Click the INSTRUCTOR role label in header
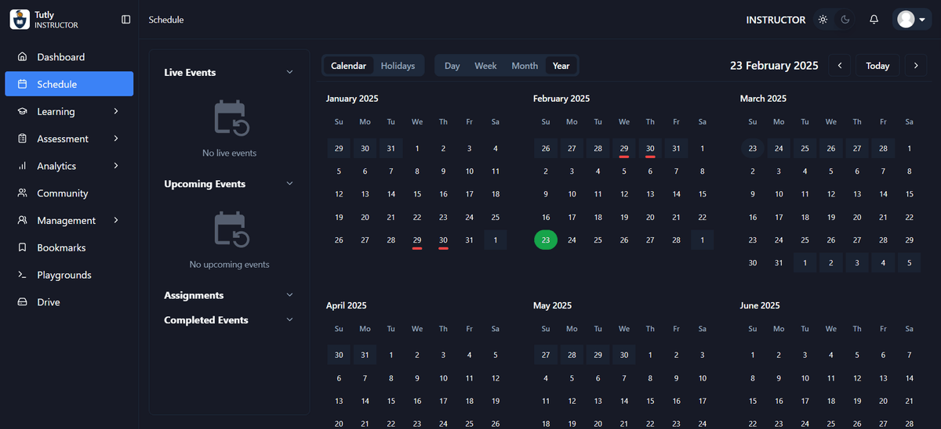Image resolution: width=941 pixels, height=429 pixels. click(x=776, y=20)
